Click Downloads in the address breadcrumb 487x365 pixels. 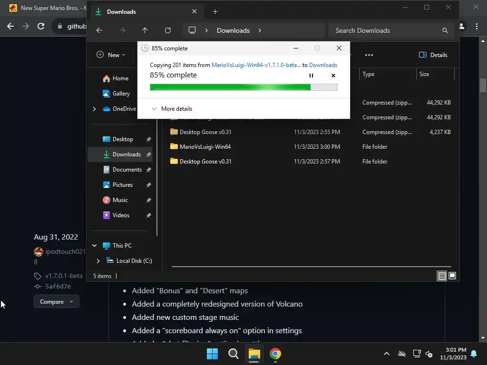(233, 30)
